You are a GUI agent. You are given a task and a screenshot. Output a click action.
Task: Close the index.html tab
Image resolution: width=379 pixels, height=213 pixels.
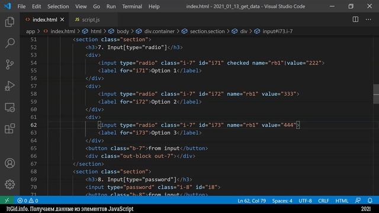[x=62, y=20]
